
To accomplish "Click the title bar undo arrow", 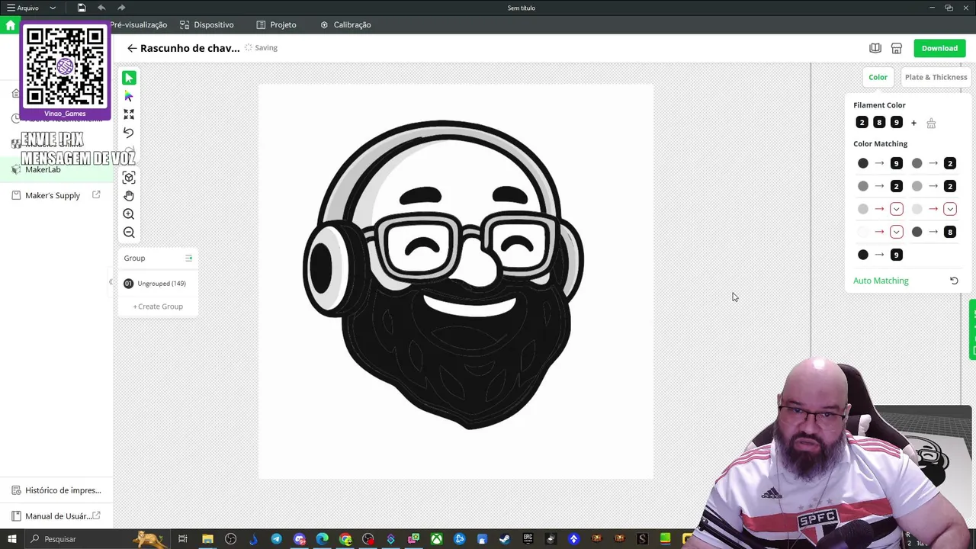I will pyautogui.click(x=101, y=8).
